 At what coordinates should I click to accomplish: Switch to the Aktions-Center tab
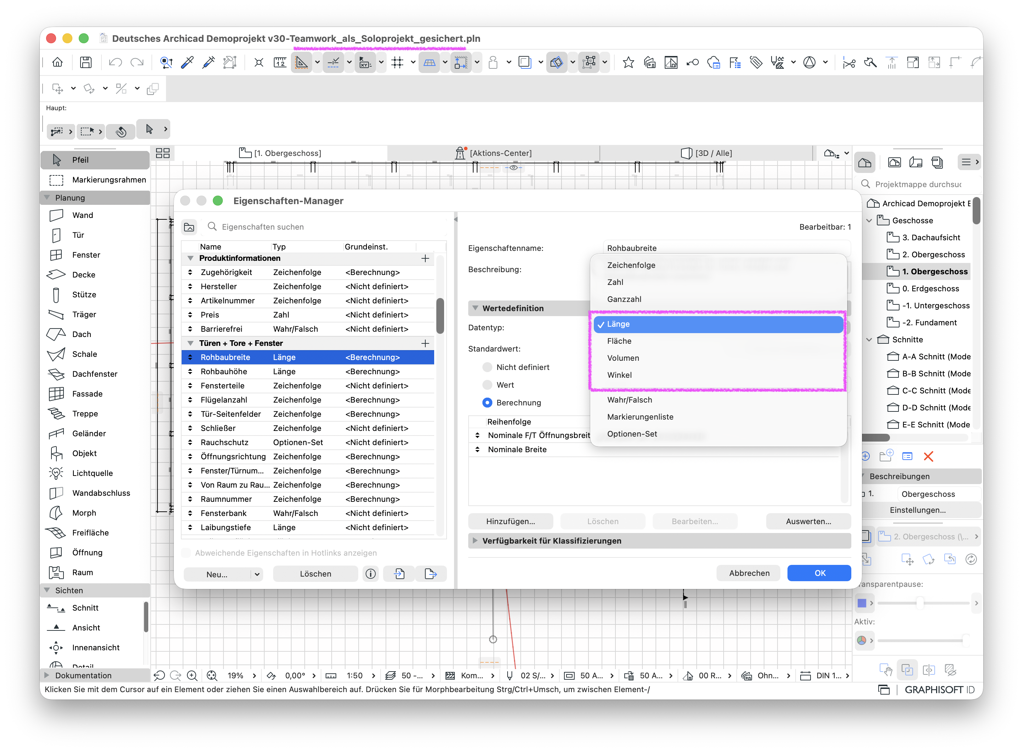[493, 153]
